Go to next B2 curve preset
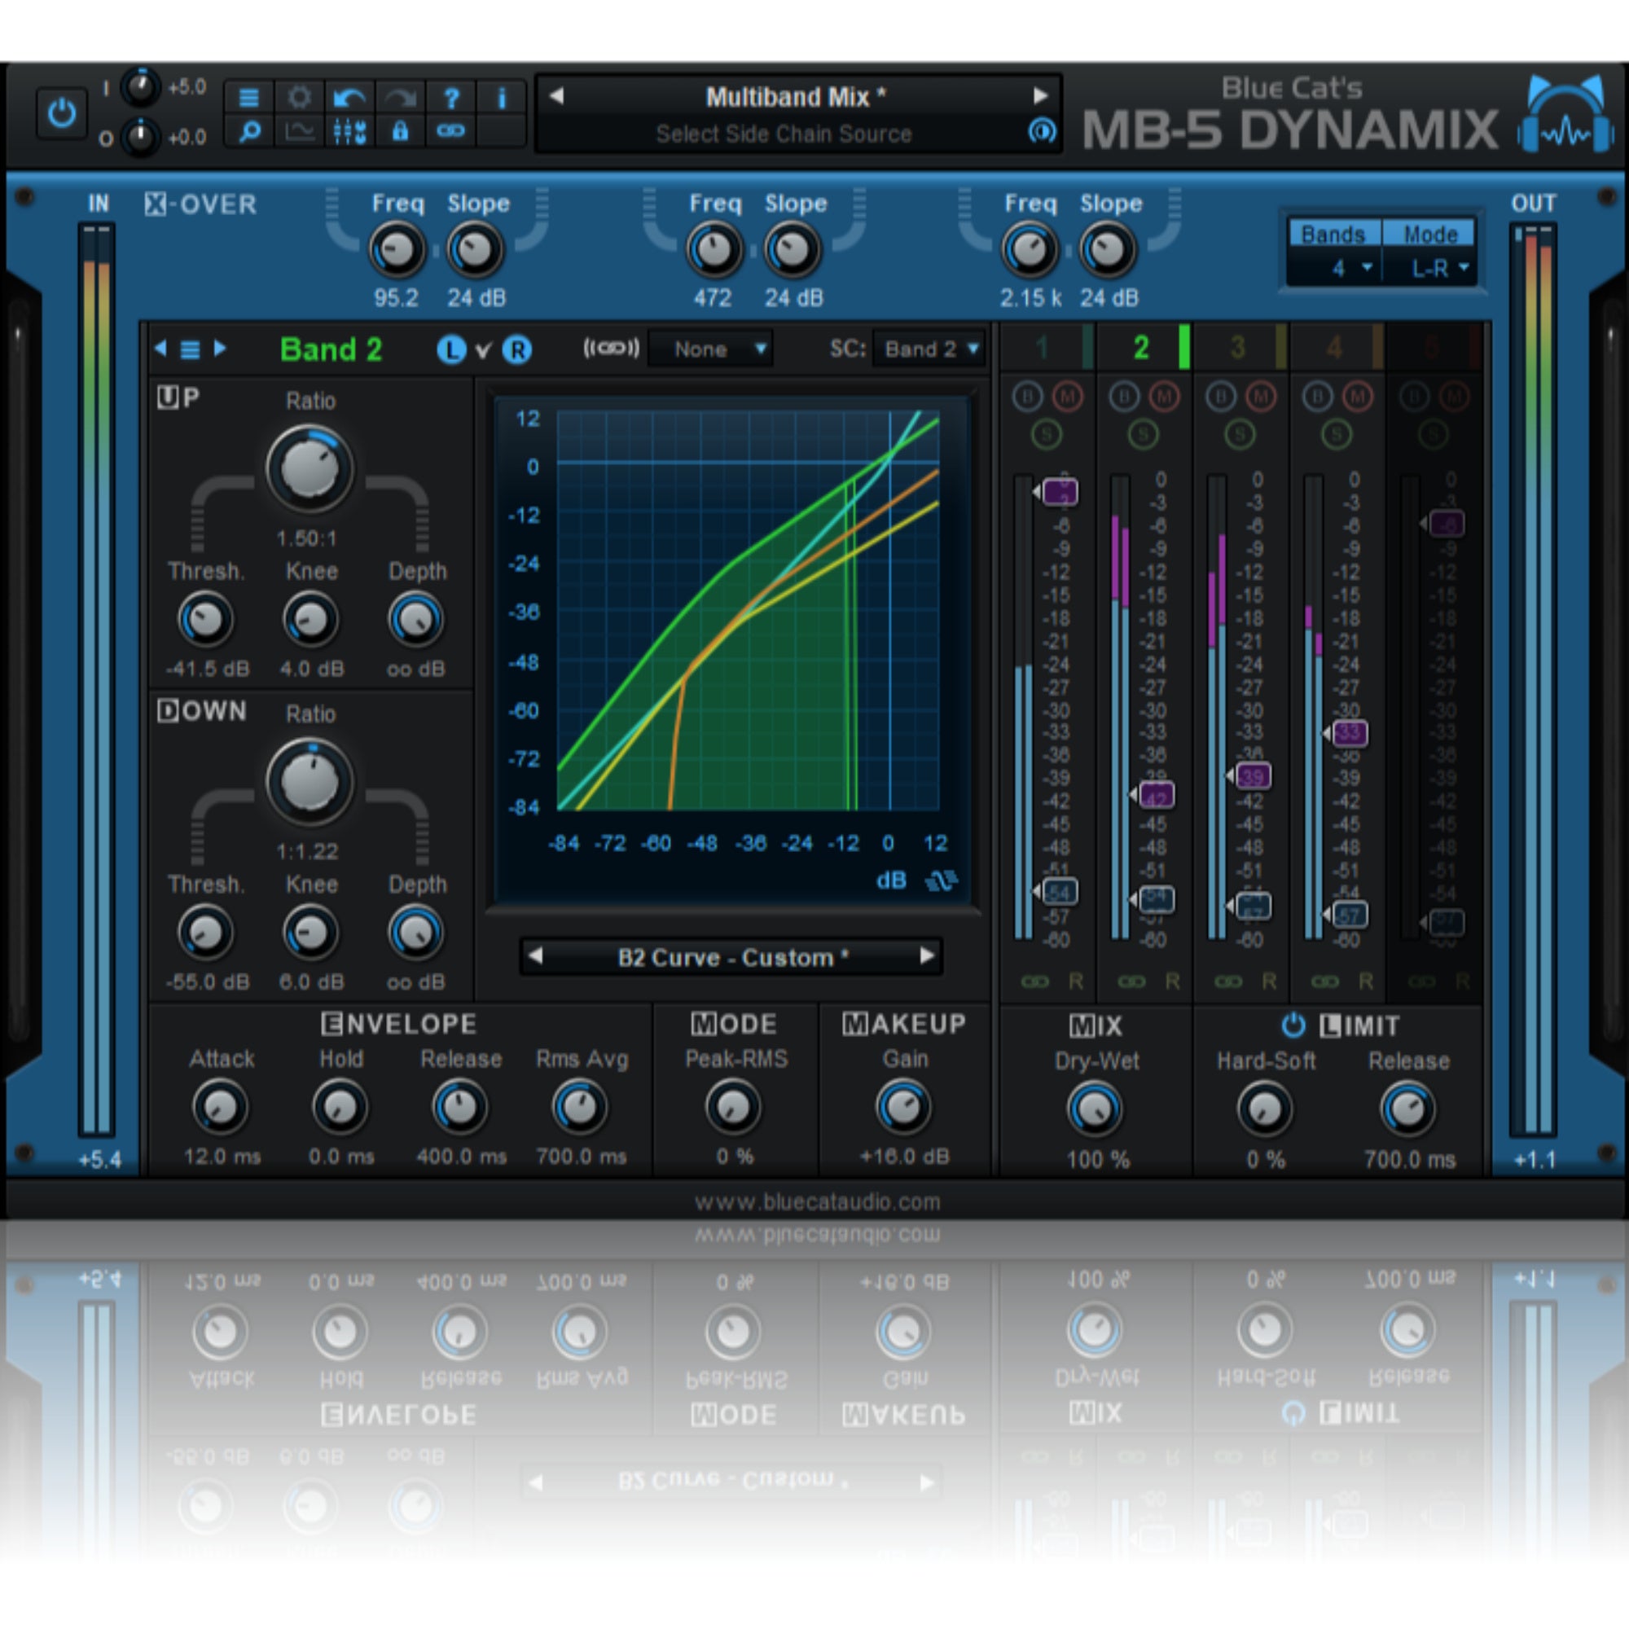1629x1629 pixels. [927, 956]
